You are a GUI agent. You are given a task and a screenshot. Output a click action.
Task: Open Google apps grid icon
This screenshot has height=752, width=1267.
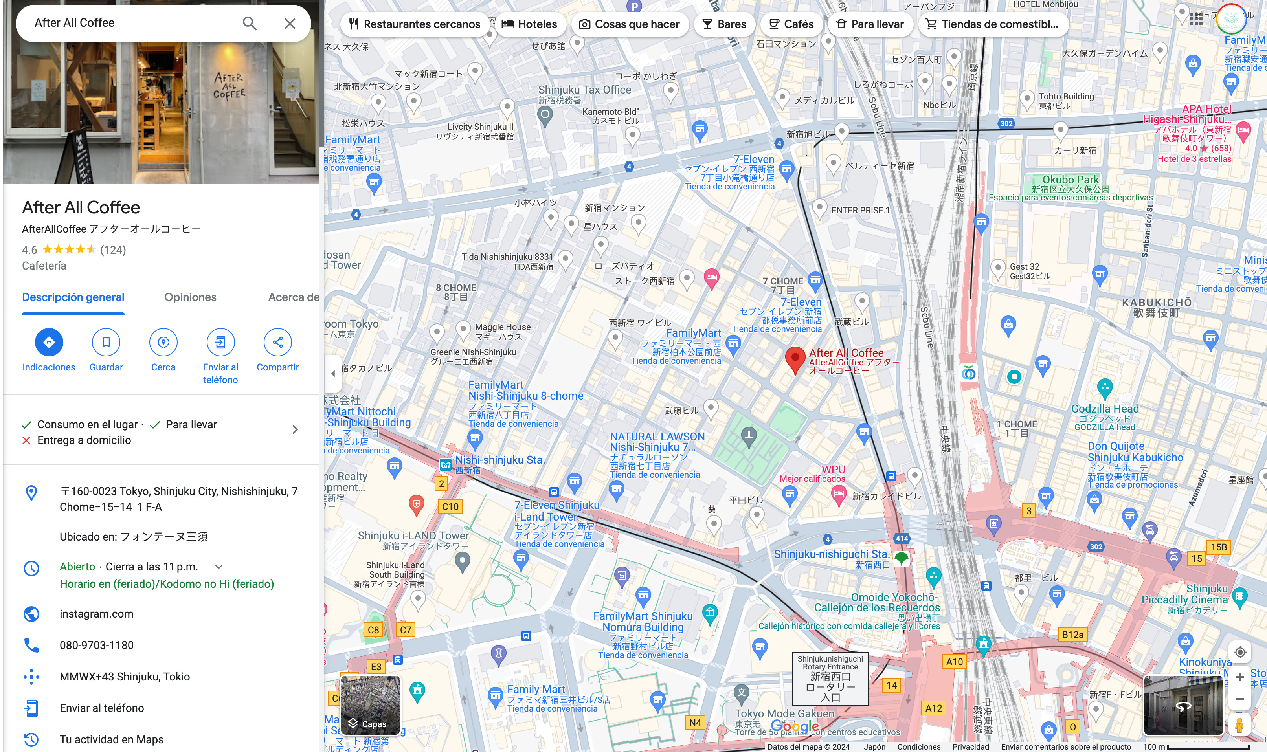(x=1196, y=19)
